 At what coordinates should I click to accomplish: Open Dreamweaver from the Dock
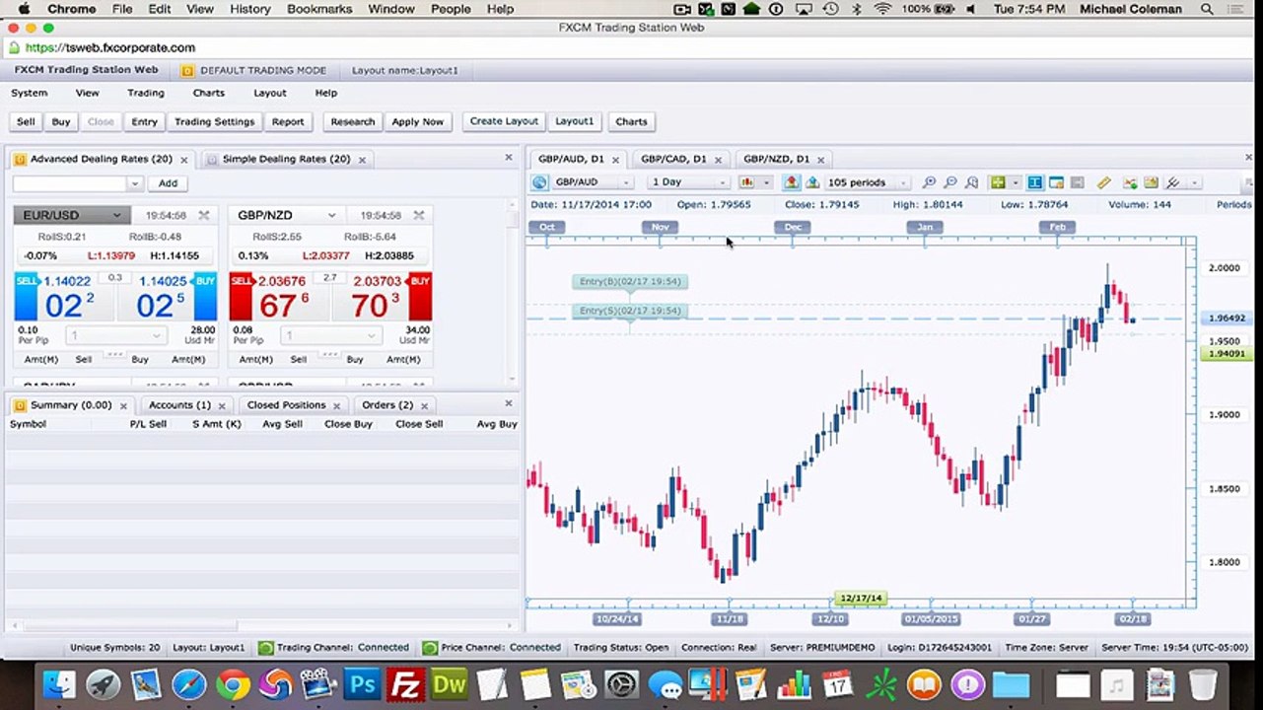(449, 683)
